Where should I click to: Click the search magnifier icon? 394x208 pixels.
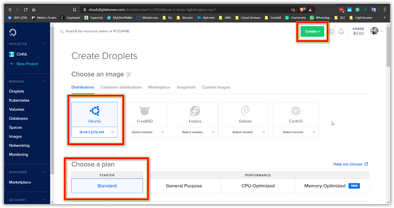[62, 31]
